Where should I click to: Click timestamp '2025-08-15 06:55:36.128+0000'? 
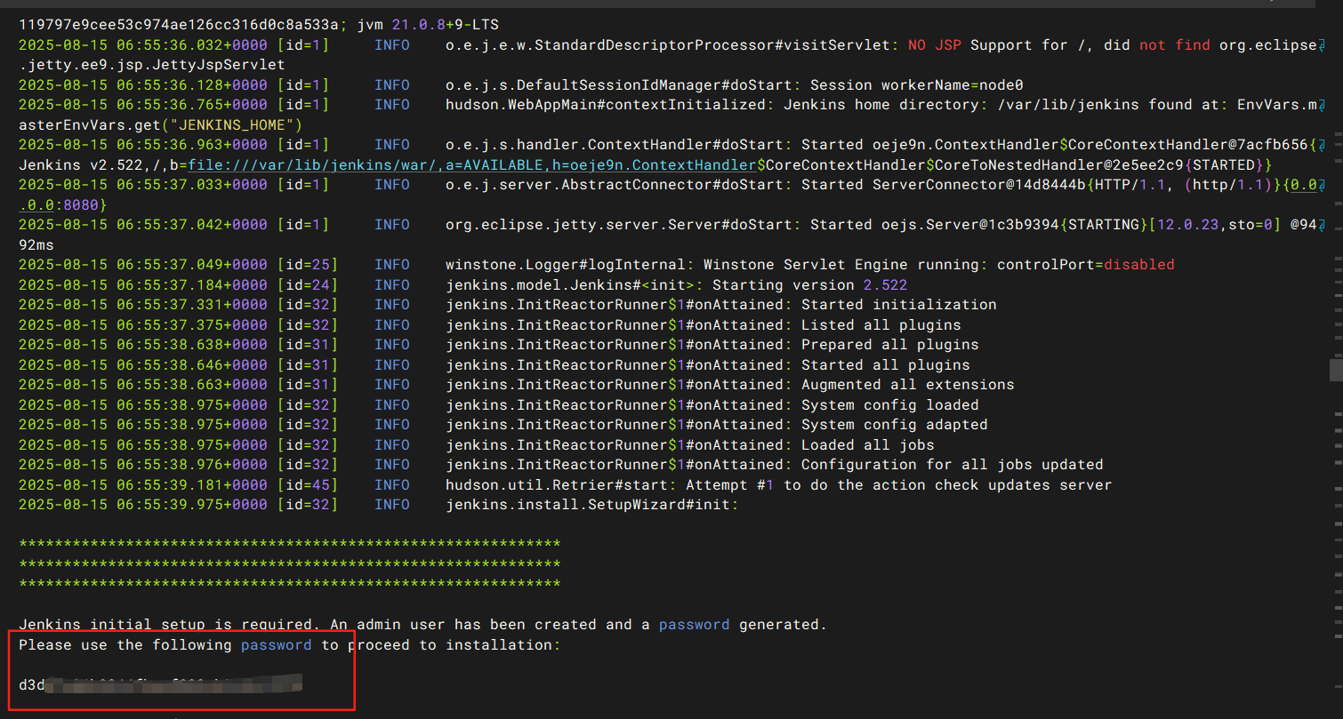pyautogui.click(x=143, y=85)
